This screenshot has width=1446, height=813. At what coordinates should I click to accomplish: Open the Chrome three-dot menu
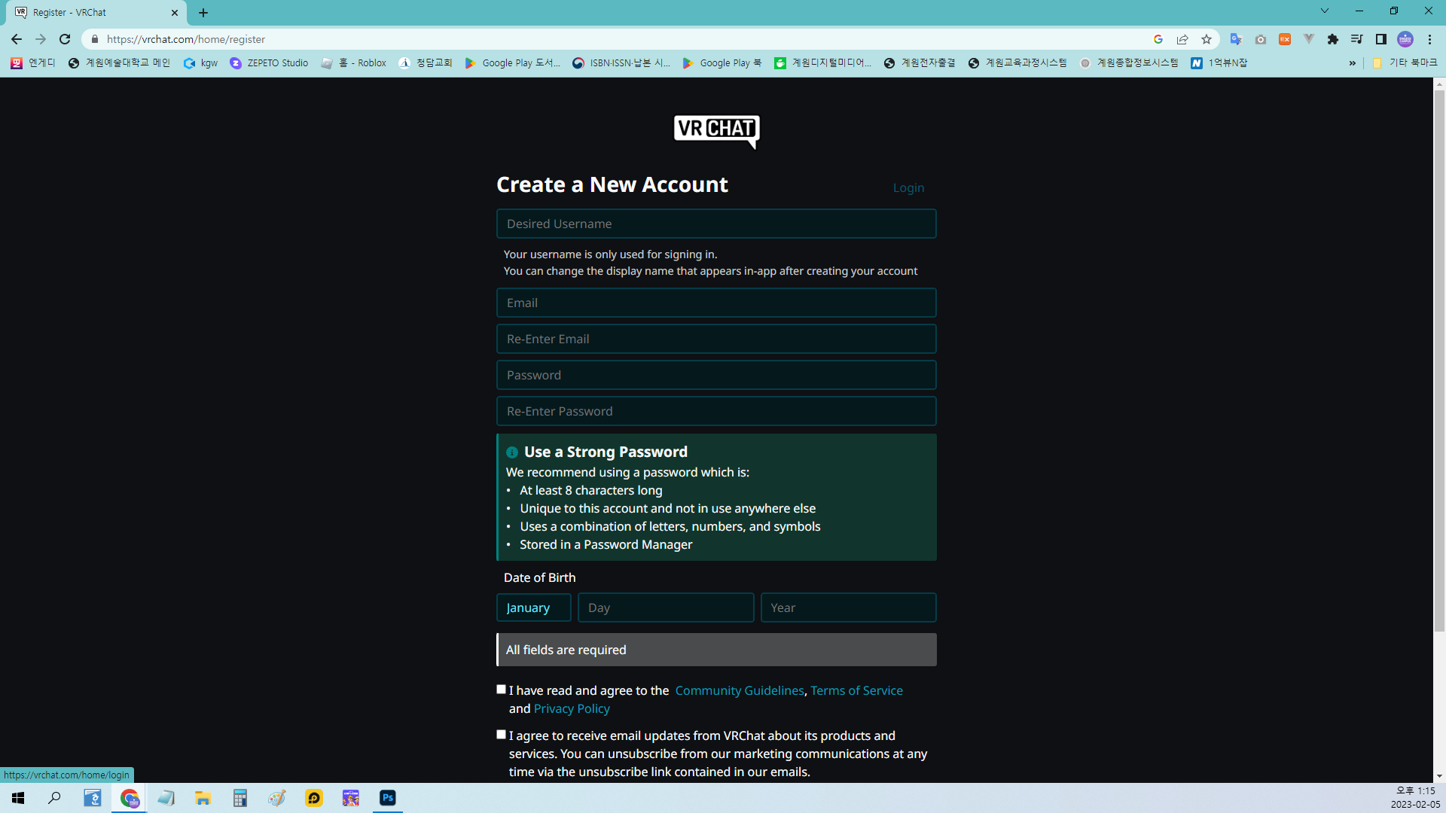[x=1429, y=39]
